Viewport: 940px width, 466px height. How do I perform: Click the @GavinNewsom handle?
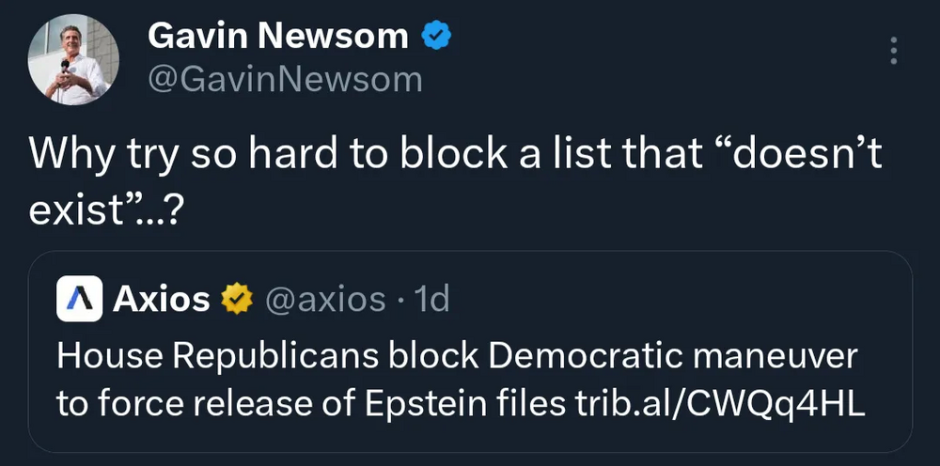coord(285,81)
